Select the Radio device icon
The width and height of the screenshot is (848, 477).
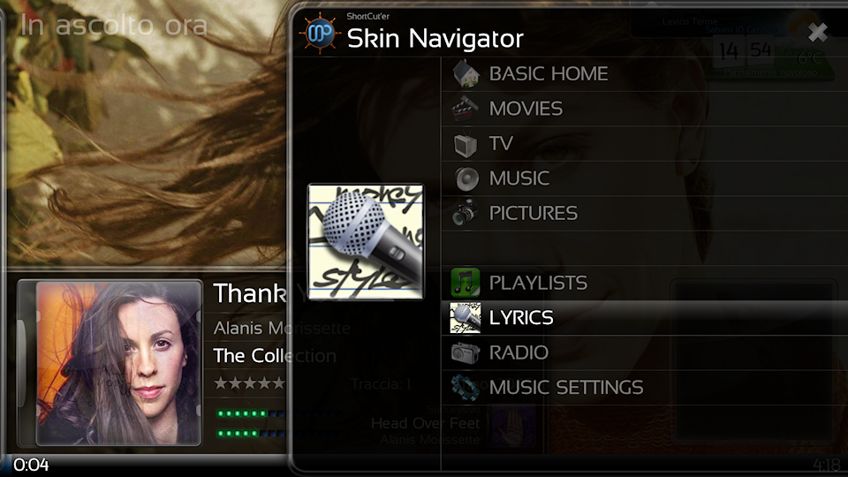click(x=466, y=352)
